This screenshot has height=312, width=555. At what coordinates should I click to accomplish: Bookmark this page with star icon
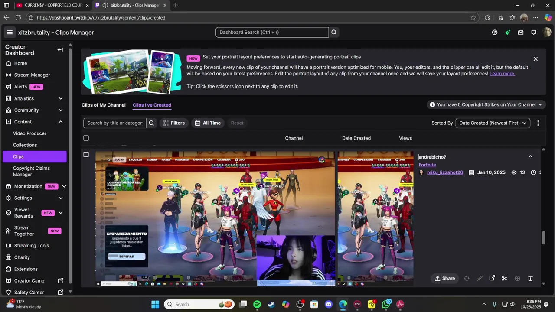coord(473,18)
